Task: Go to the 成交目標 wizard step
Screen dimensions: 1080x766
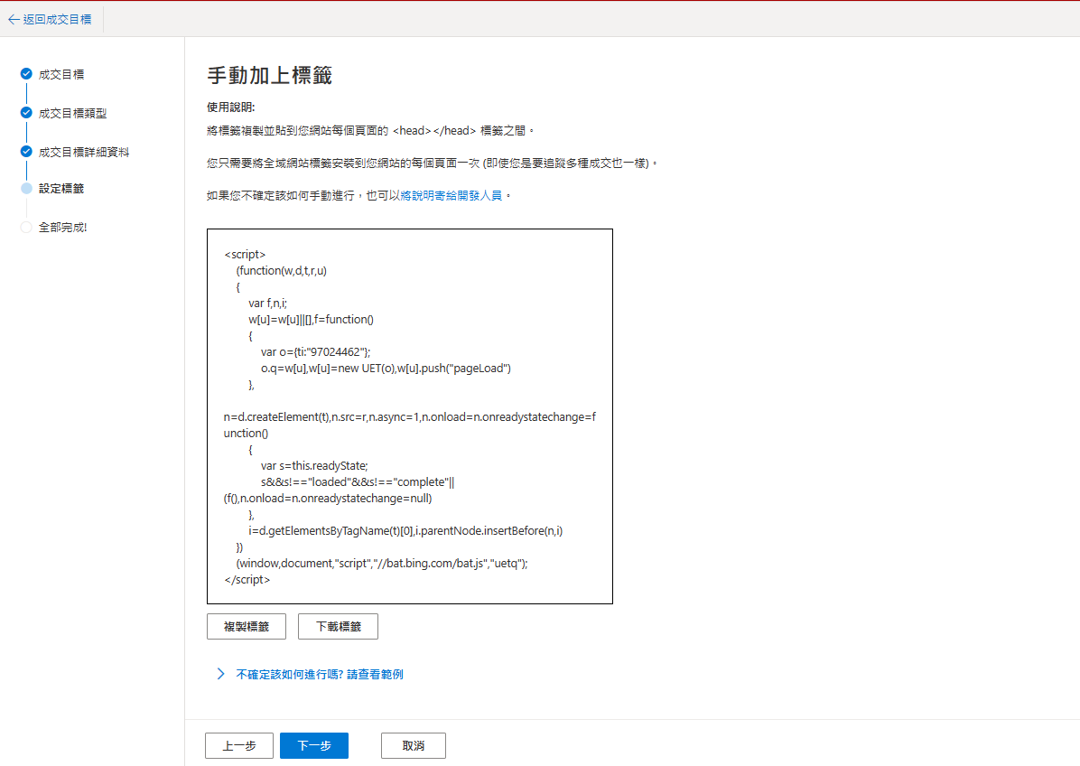Action: [x=61, y=74]
